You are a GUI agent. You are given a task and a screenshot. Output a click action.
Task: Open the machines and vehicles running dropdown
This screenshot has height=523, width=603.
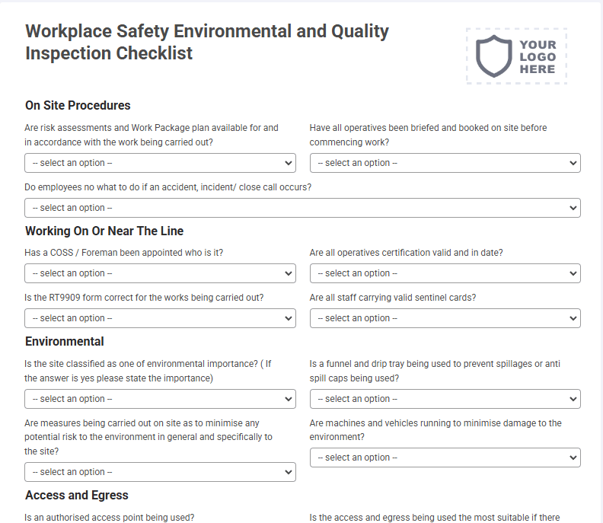point(445,458)
